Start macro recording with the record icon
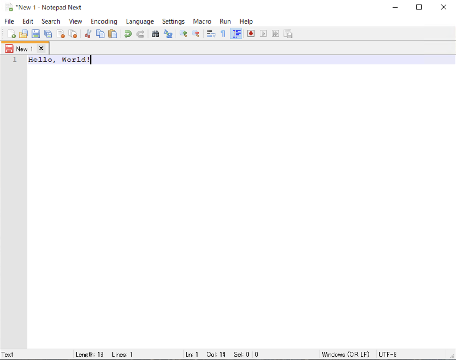Image resolution: width=456 pixels, height=360 pixels. [x=251, y=33]
